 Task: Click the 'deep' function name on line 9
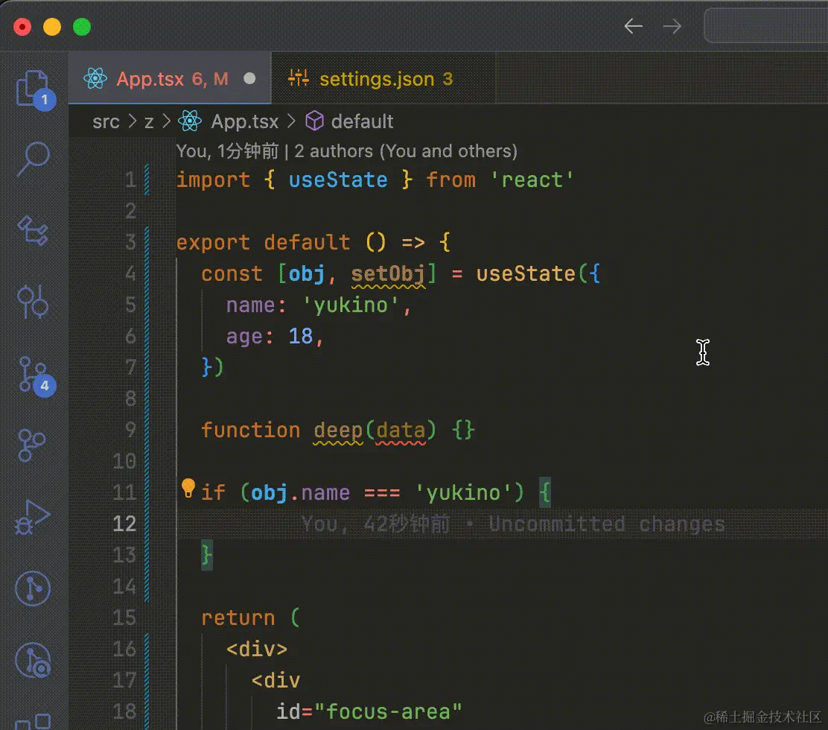[338, 431]
